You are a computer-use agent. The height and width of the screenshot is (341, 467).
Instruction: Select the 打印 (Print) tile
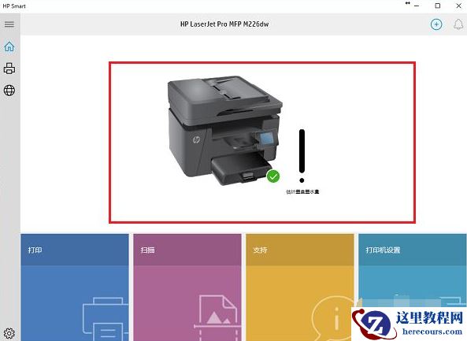click(x=75, y=287)
